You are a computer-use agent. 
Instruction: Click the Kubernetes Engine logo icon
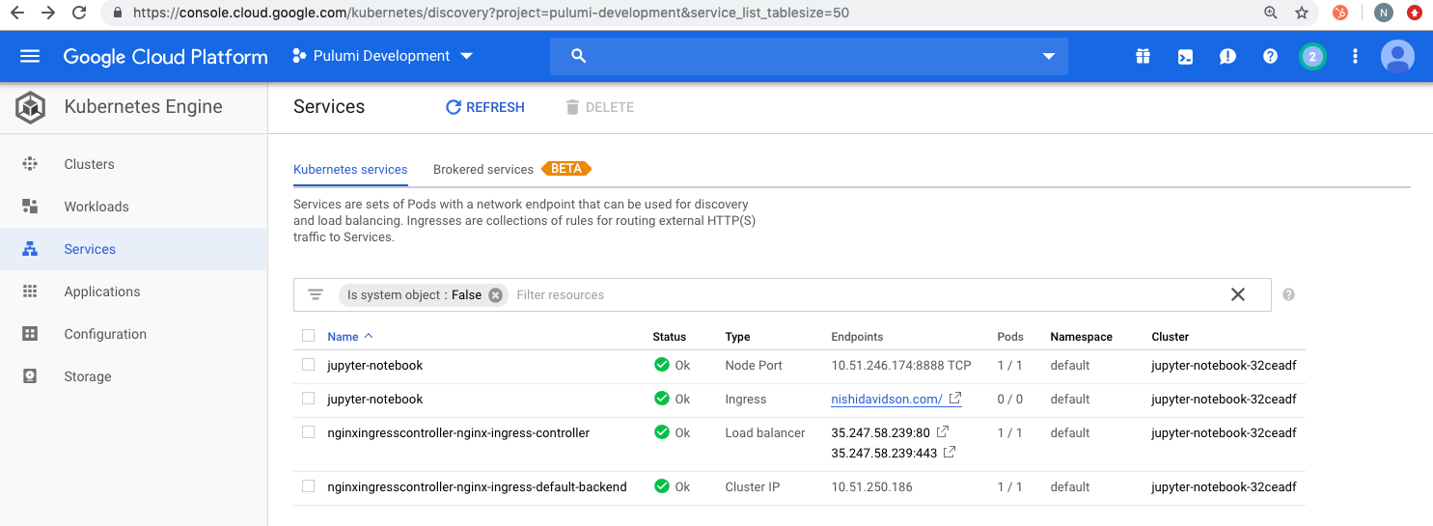pos(30,107)
